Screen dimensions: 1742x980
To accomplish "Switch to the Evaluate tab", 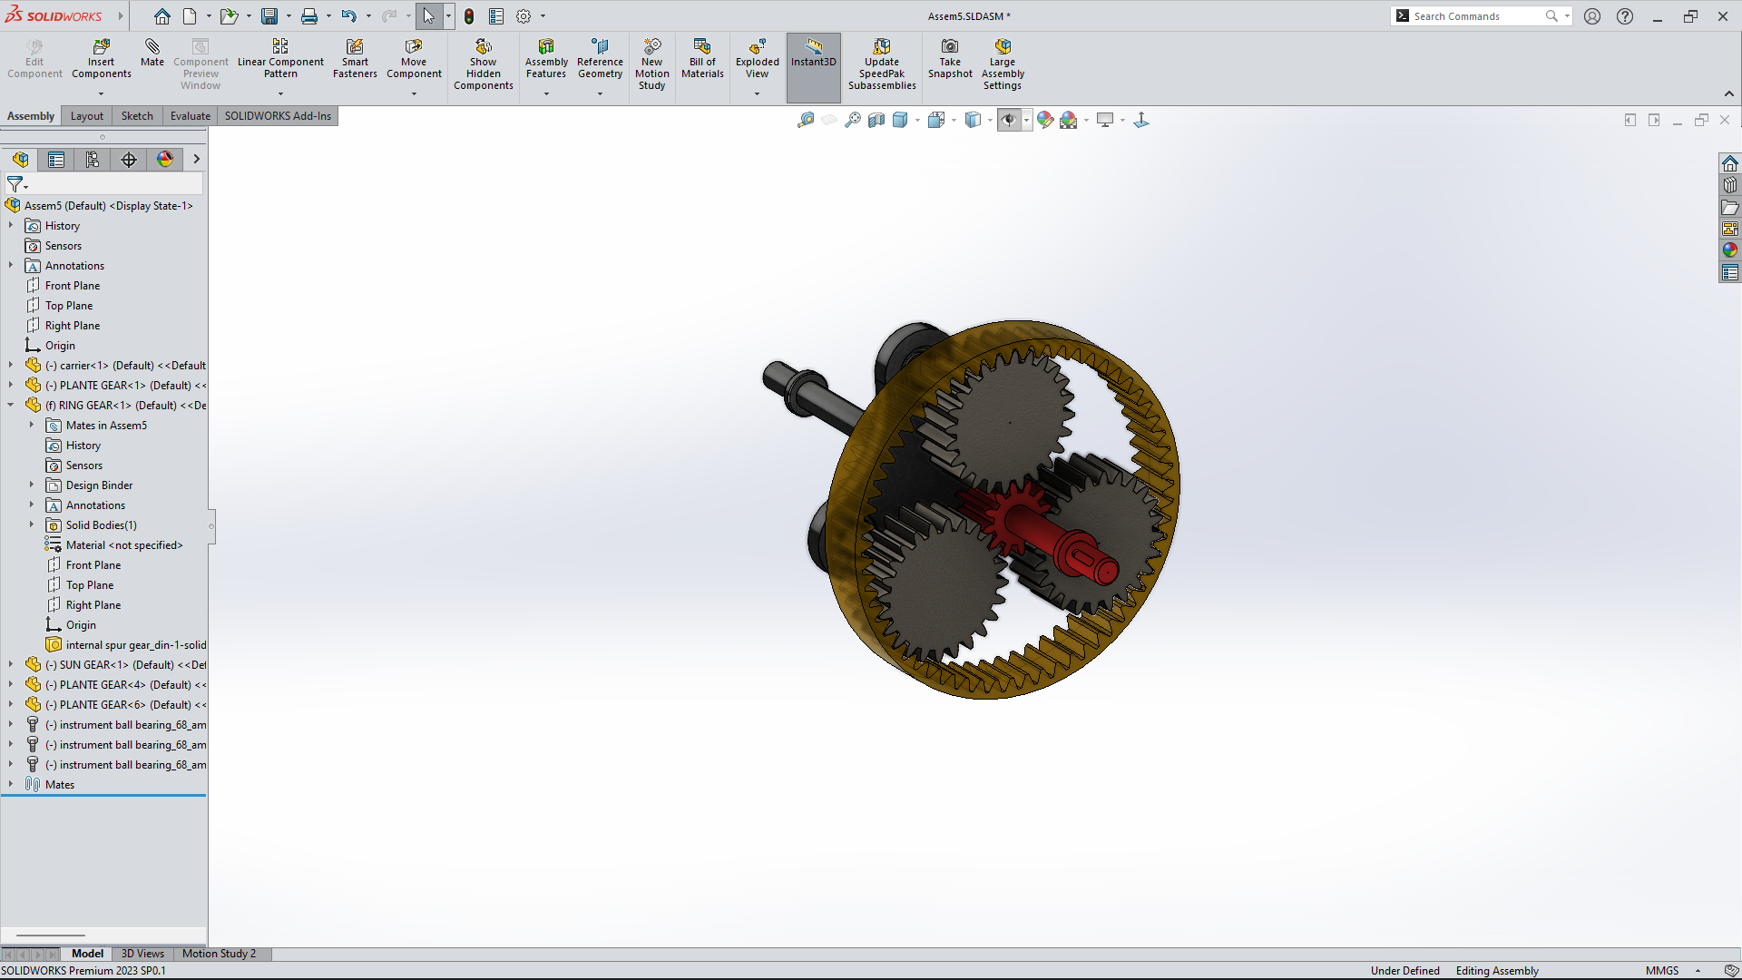I will pyautogui.click(x=190, y=116).
